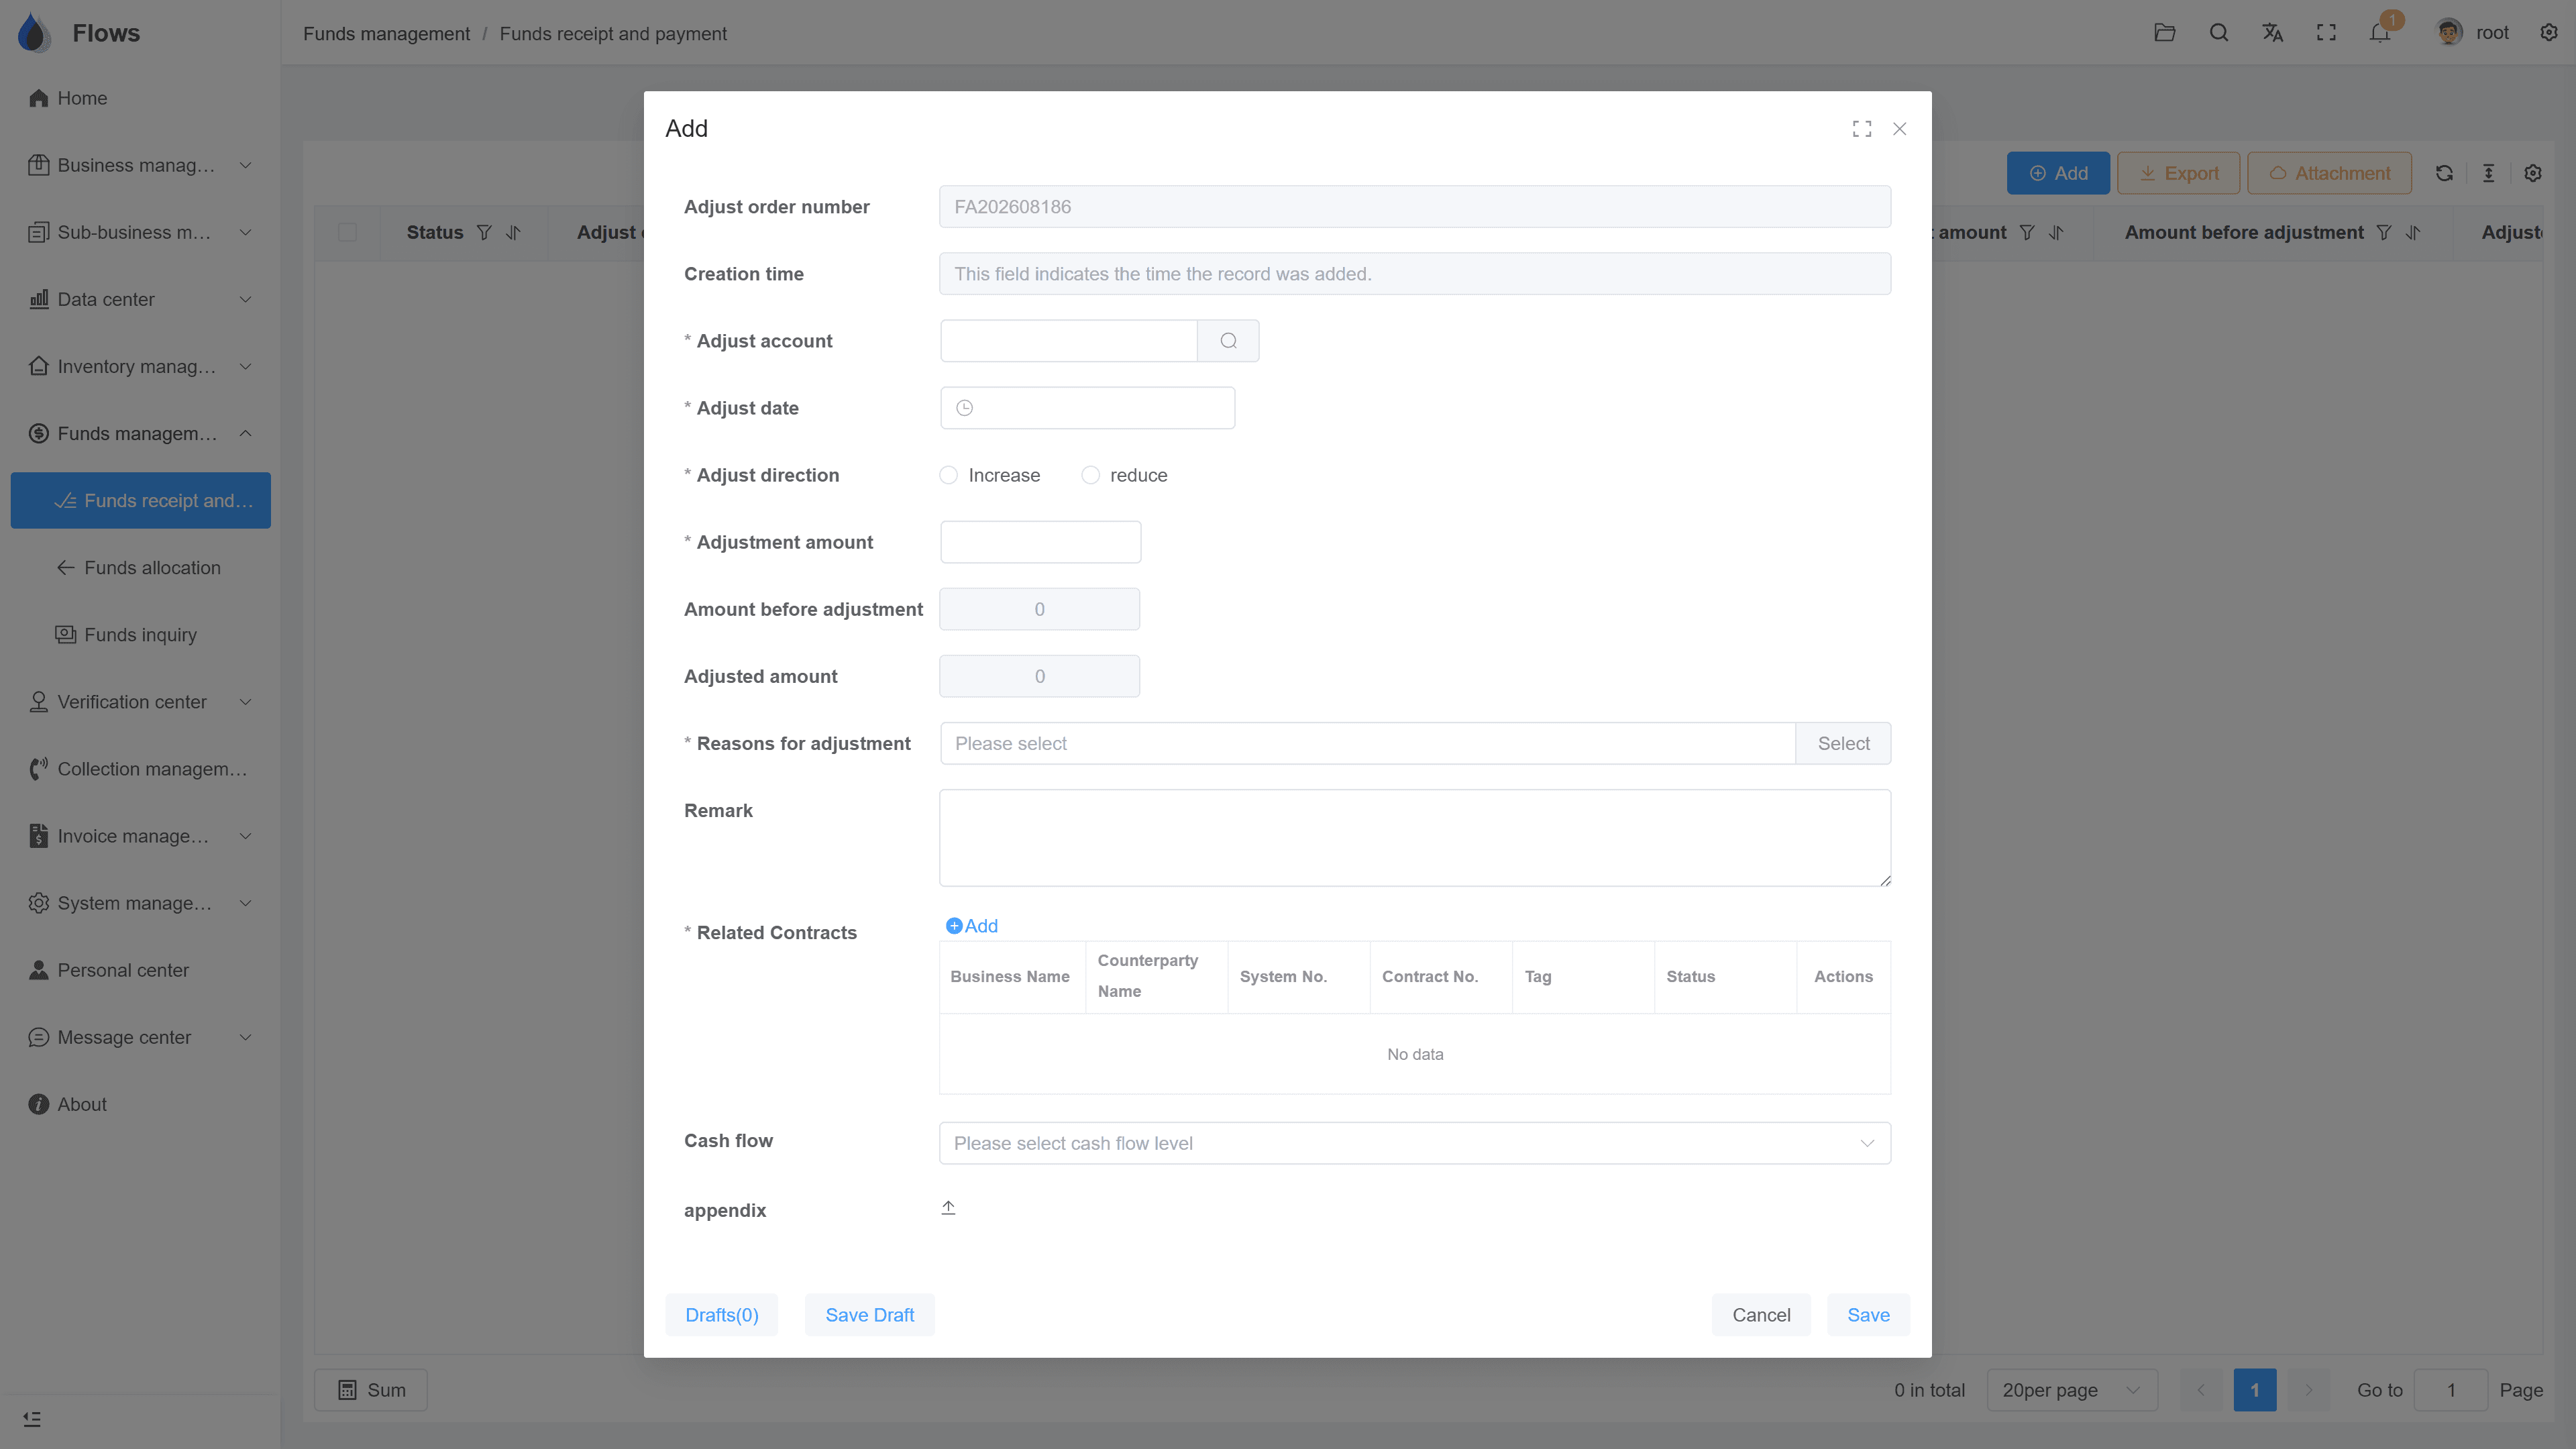Open About menu item
2576x1449 pixels.
(140, 1104)
